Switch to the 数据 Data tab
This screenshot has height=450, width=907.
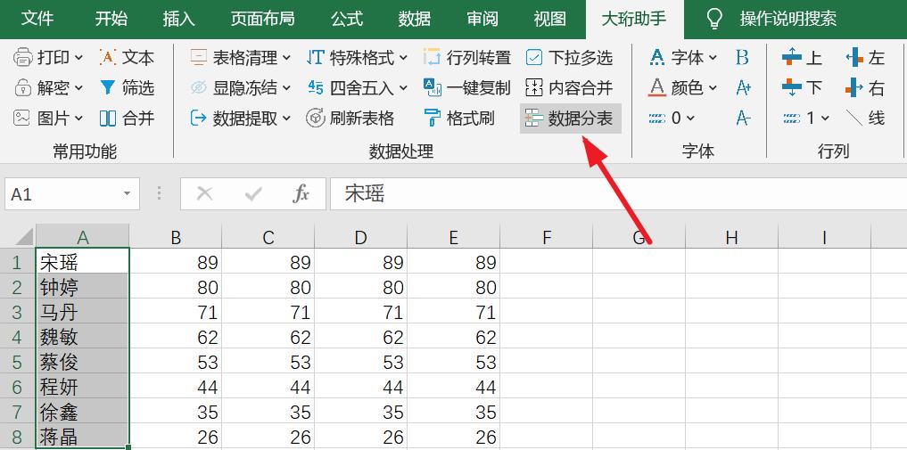pos(415,19)
